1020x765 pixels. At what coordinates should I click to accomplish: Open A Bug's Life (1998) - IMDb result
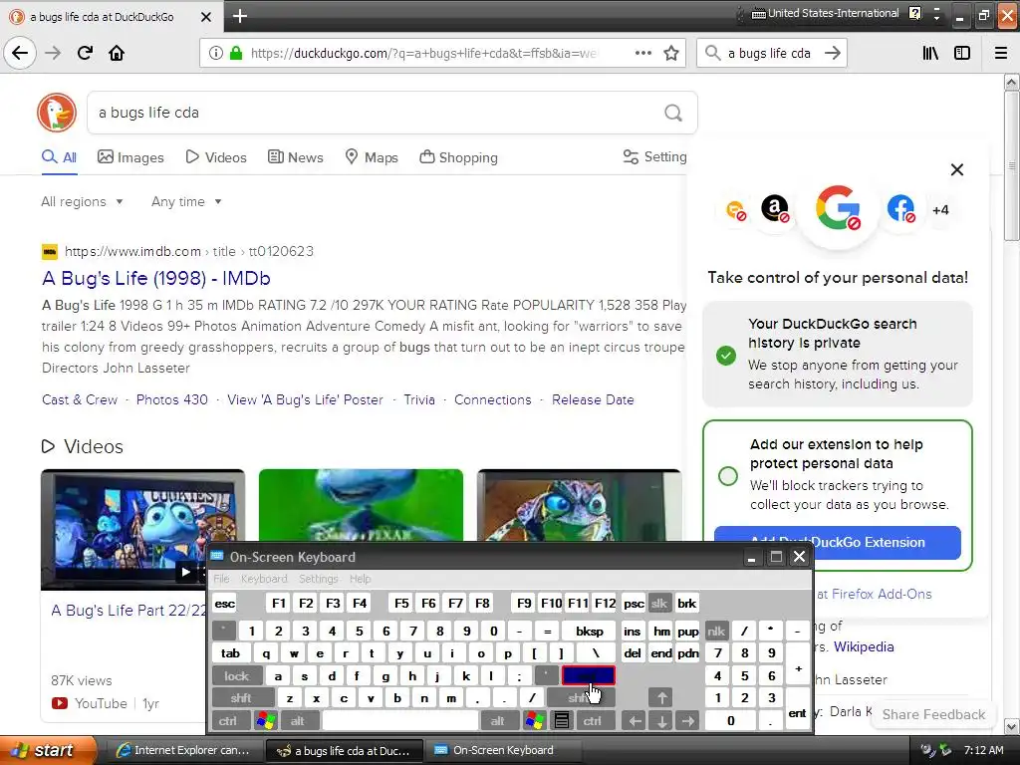click(156, 279)
